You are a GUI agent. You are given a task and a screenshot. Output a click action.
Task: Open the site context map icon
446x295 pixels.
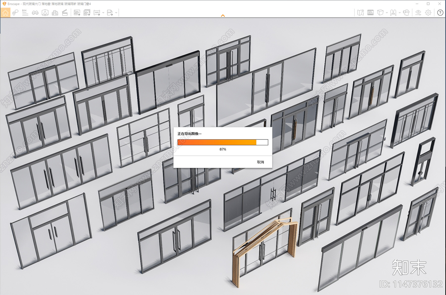[361, 13]
